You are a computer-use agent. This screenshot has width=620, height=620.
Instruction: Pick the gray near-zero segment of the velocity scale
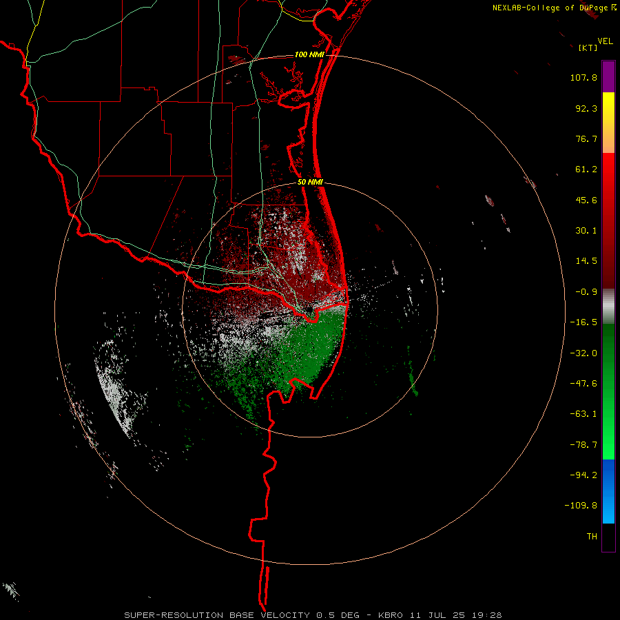[608, 306]
